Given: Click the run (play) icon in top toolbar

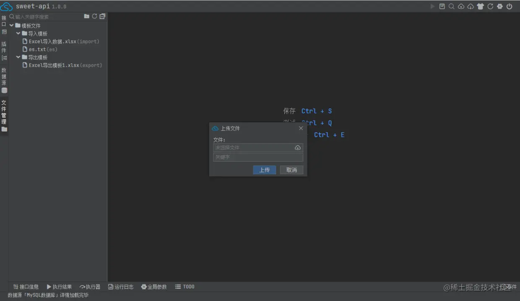Looking at the screenshot, I should click(433, 6).
